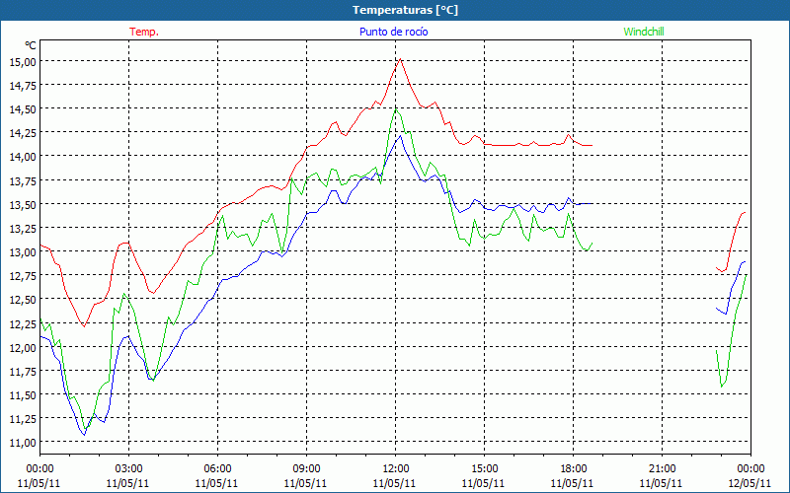
Task: Select the red Temp. legend label
Action: tap(144, 32)
